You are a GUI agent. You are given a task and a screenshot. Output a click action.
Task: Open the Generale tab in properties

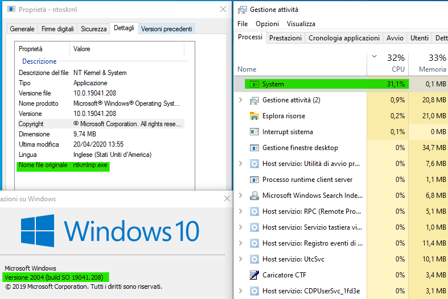tap(22, 29)
